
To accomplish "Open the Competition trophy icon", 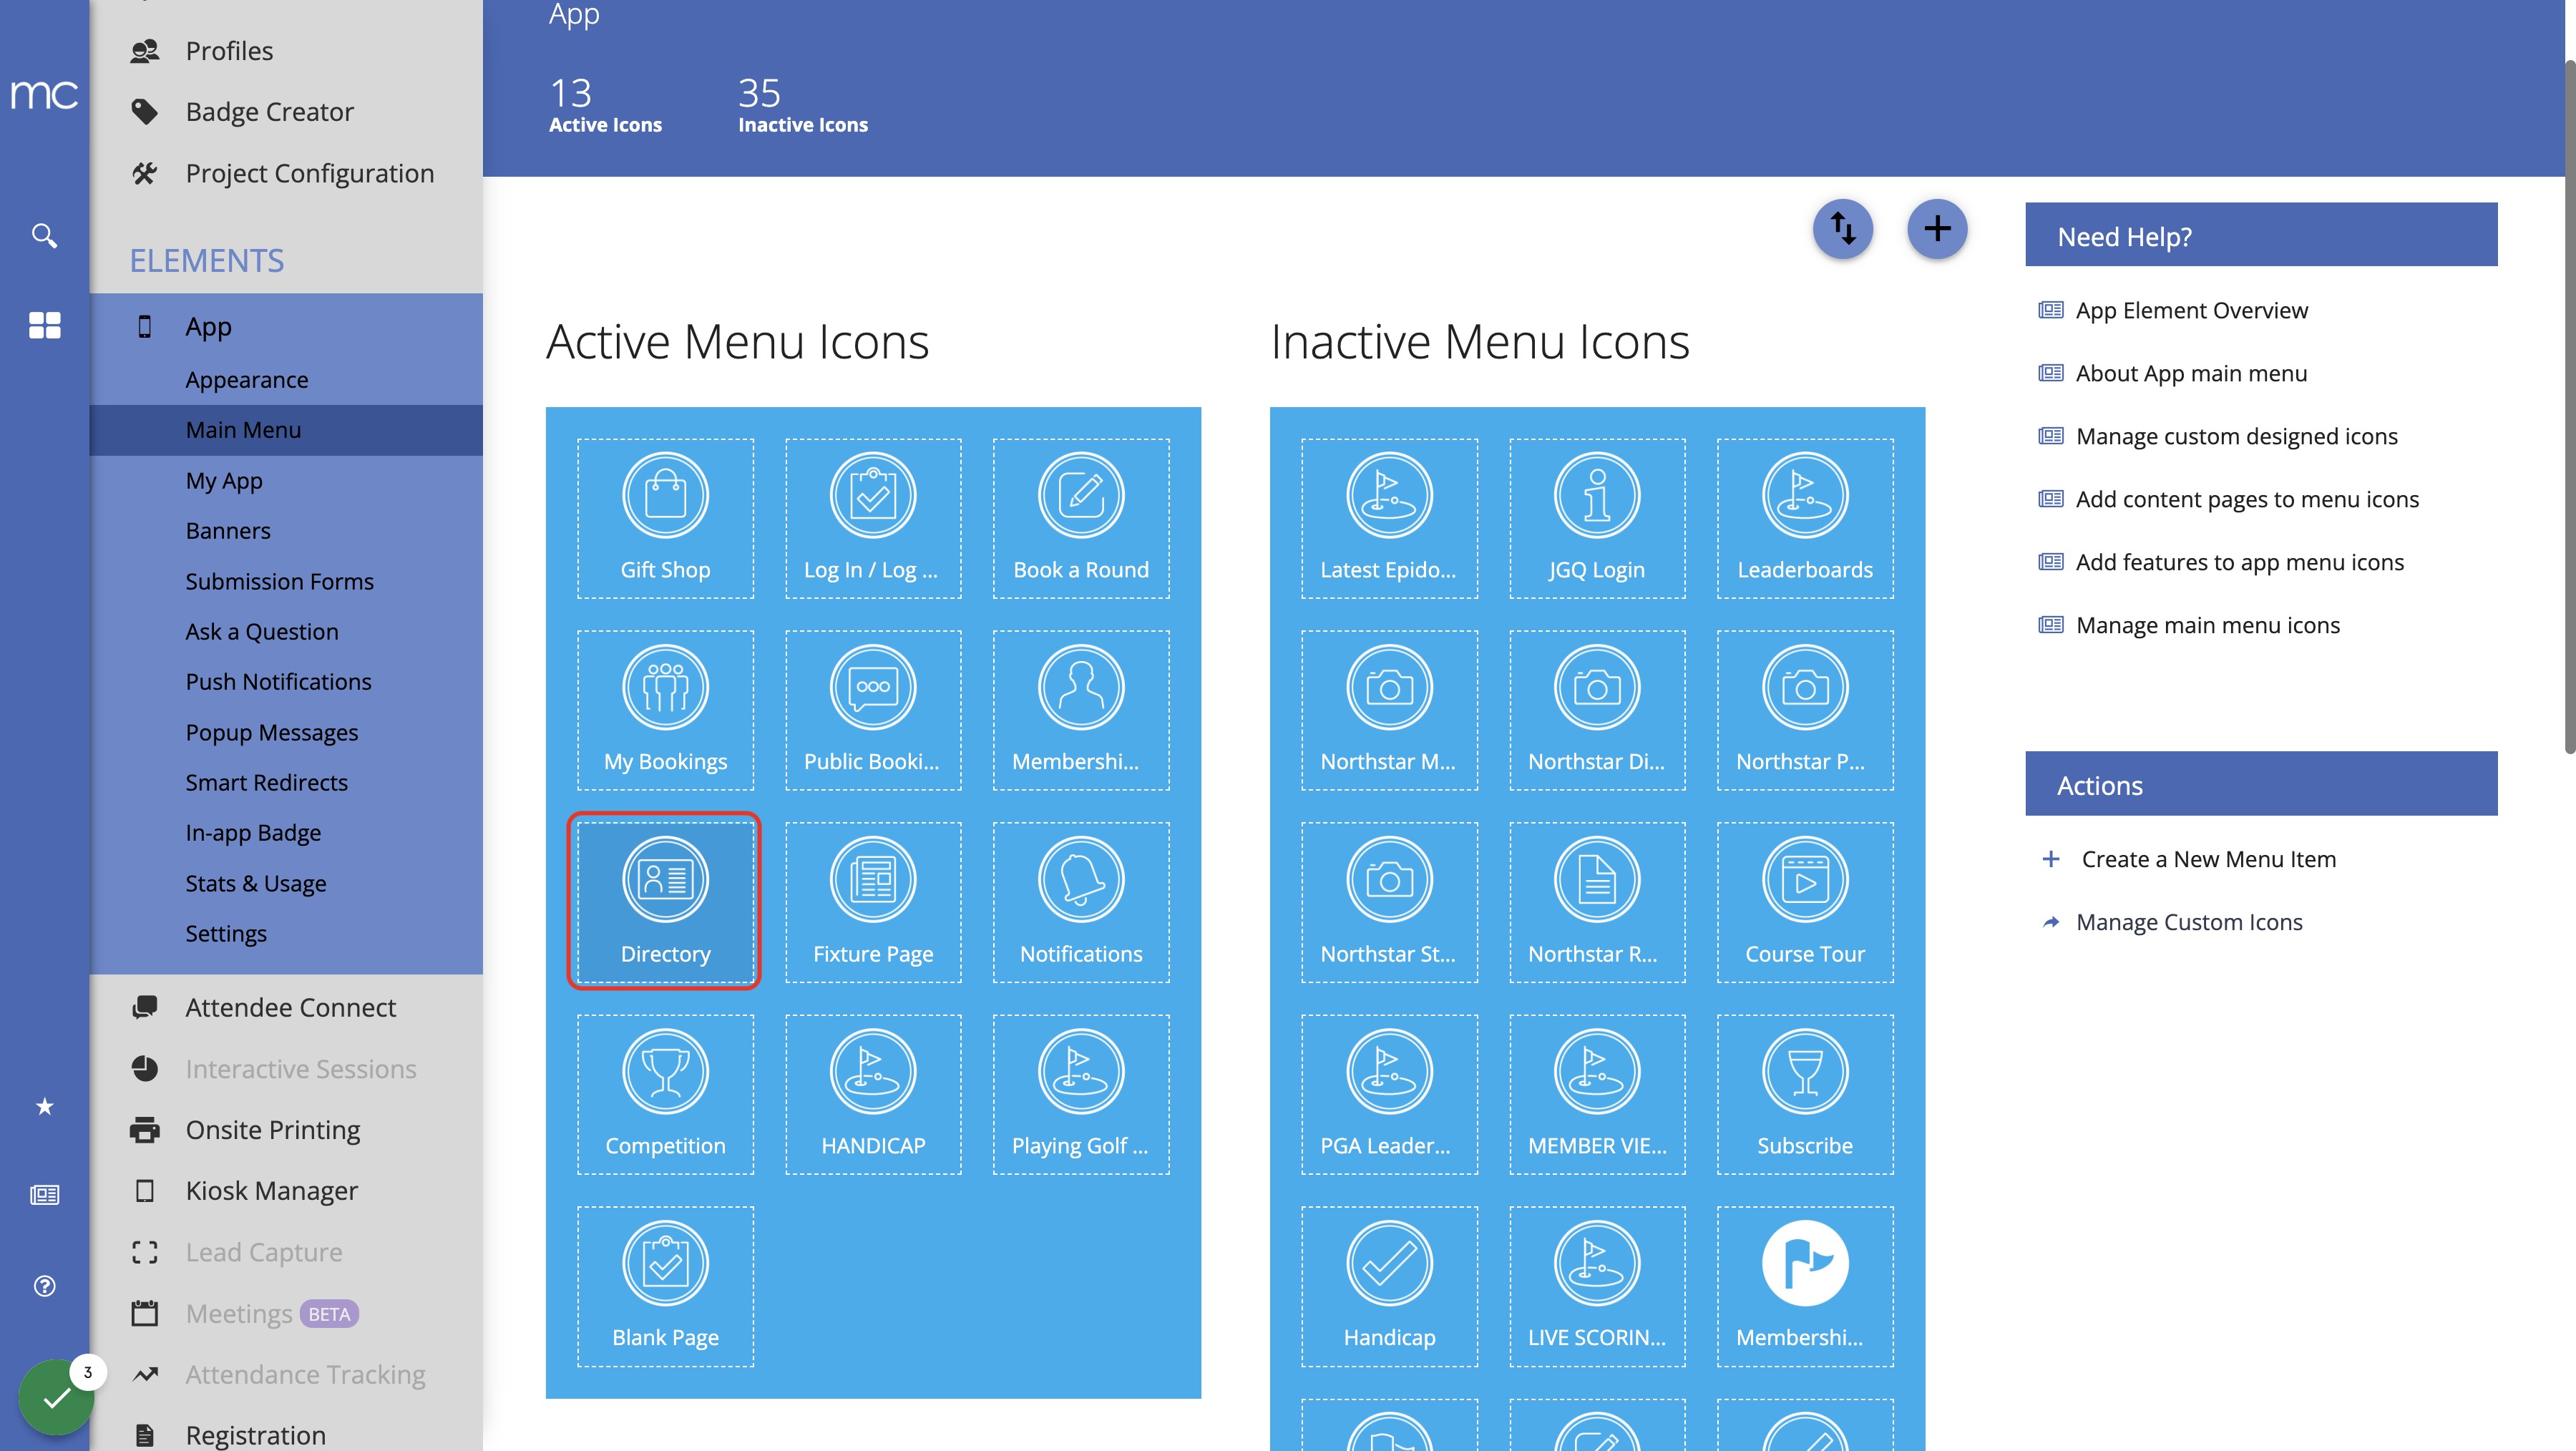I will [x=665, y=1094].
